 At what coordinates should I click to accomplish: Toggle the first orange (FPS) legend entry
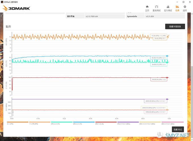pos(18,123)
